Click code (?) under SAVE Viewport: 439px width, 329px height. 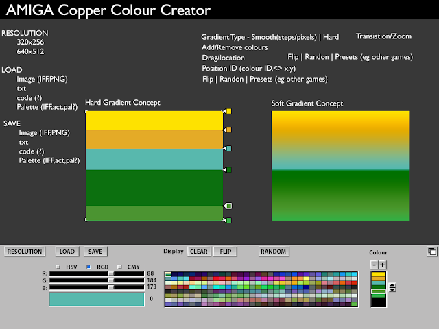click(x=32, y=151)
